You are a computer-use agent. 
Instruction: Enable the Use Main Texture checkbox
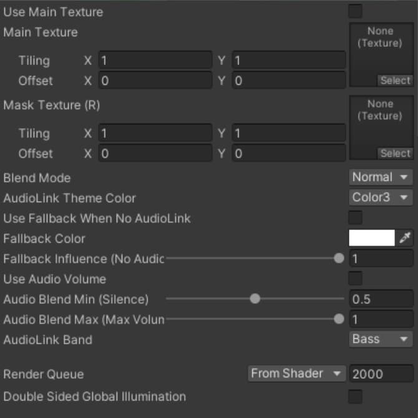click(355, 12)
